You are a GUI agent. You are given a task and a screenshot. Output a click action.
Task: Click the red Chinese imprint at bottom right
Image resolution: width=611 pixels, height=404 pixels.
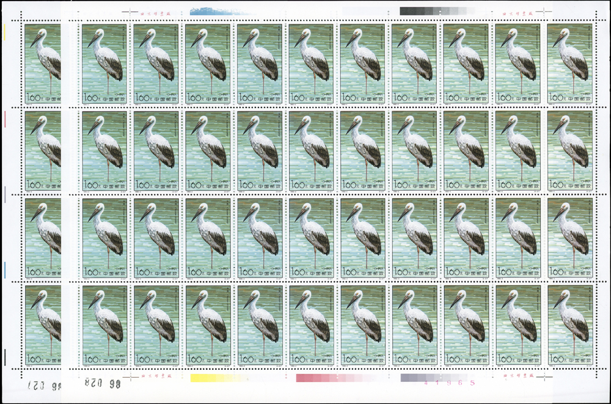(517, 378)
